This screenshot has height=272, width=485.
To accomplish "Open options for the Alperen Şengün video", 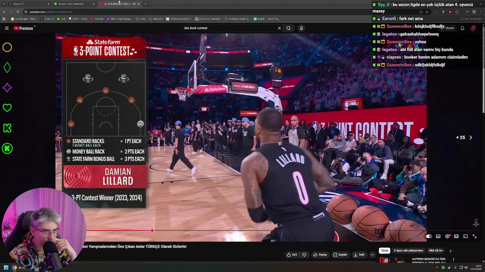I will coord(453,260).
